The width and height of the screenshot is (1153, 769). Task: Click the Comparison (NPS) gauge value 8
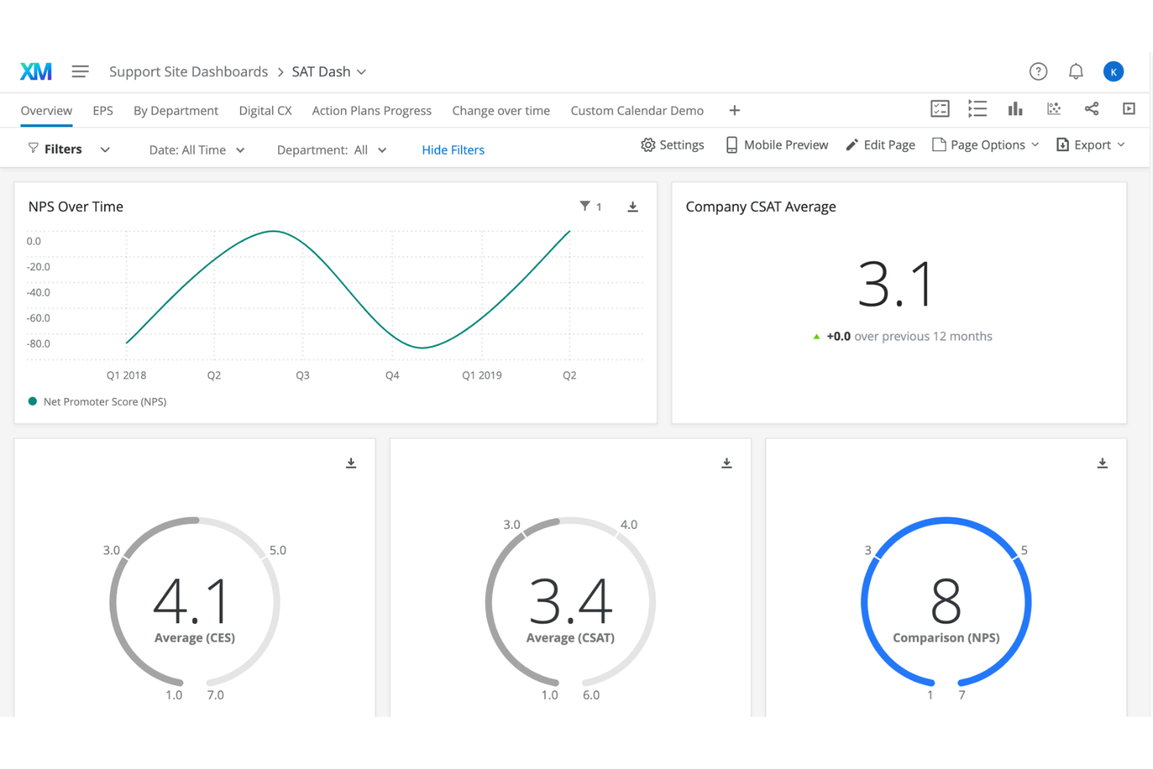947,601
